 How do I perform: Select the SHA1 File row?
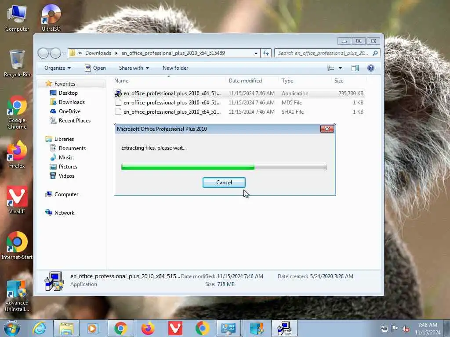click(x=239, y=112)
